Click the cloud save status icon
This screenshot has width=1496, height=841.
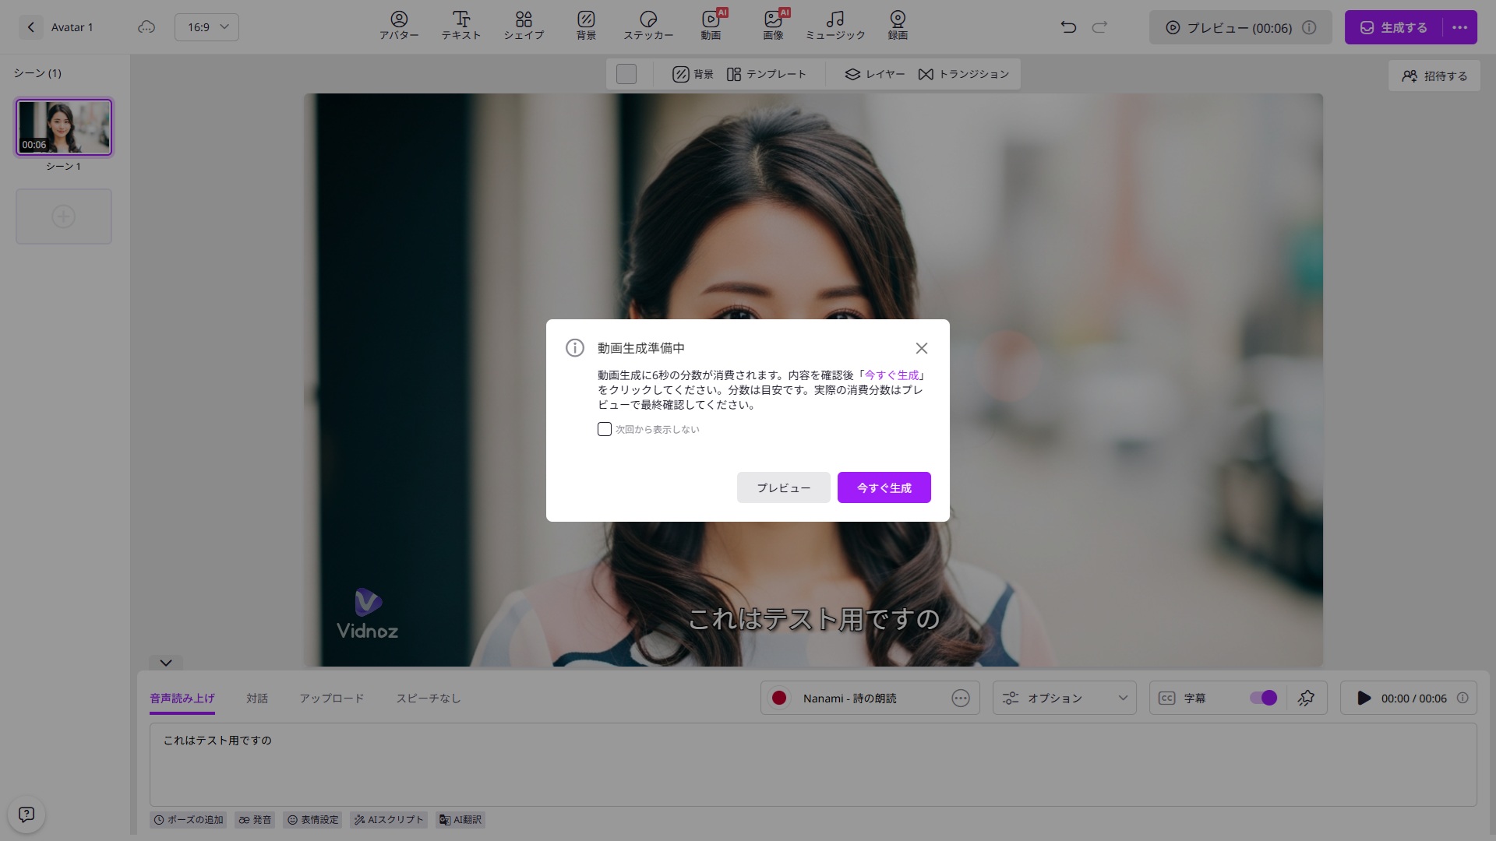146,27
